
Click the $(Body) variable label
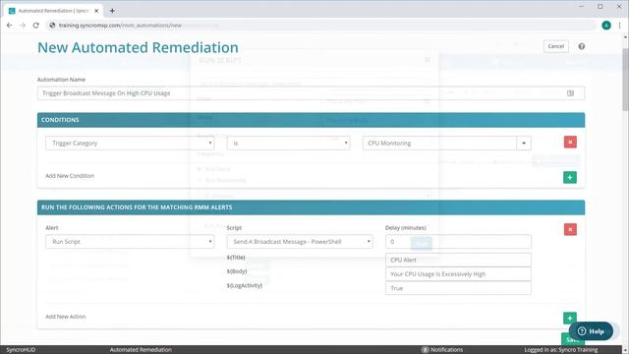(x=237, y=271)
